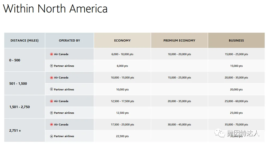Click the 0 - 500 distance cell
268x145 pixels.
(x=15, y=60)
